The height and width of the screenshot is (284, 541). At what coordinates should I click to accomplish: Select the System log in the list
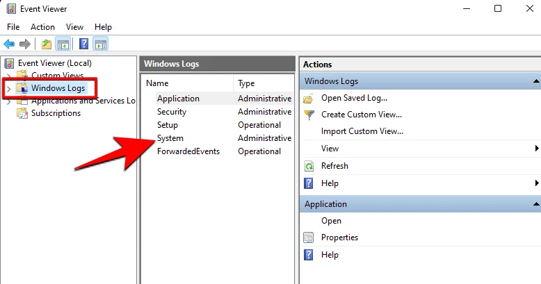pos(170,138)
